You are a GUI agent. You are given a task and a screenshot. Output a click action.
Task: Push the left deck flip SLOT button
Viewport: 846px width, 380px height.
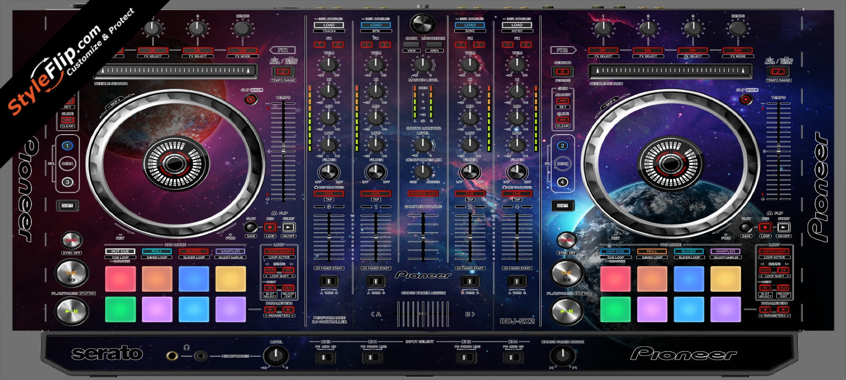(251, 227)
